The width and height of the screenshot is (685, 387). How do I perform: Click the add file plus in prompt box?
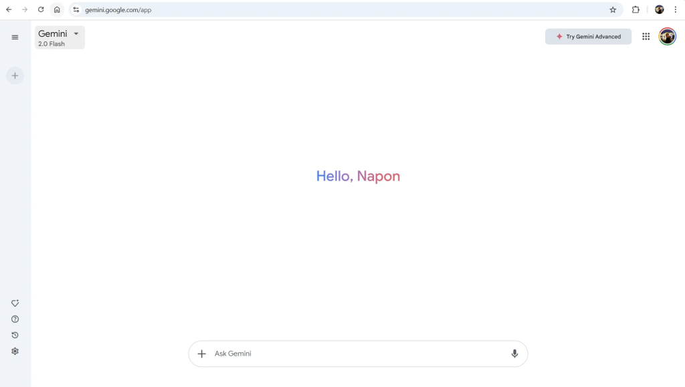pos(201,354)
